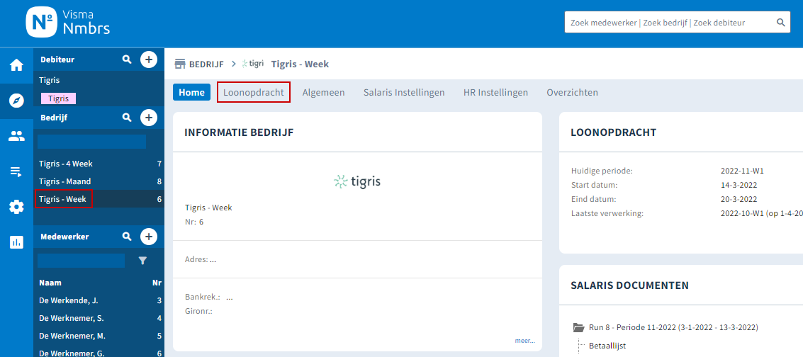The width and height of the screenshot is (803, 357).
Task: Click the 14-3-2022 start date value
Action: (739, 185)
